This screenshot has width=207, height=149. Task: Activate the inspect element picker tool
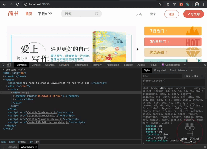[x=3, y=65]
